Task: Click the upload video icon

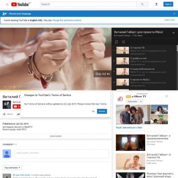Action: (156, 4)
